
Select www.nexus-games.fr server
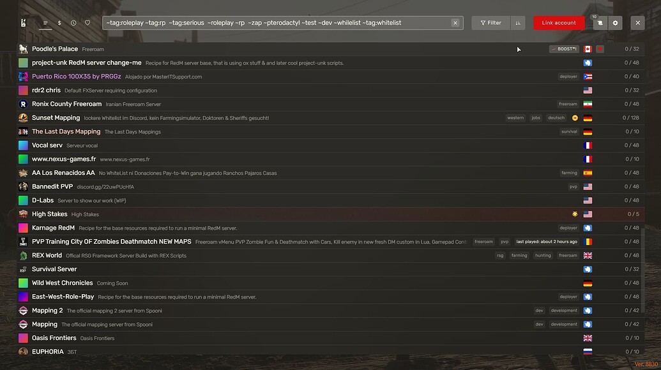coord(330,159)
